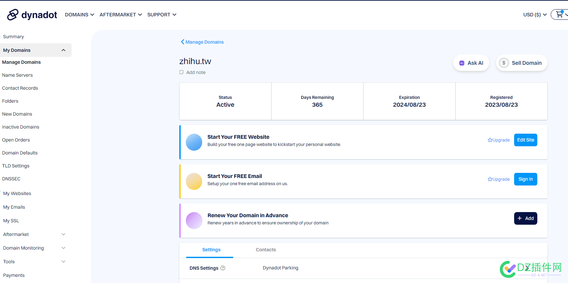Open the shopping cart

(560, 15)
